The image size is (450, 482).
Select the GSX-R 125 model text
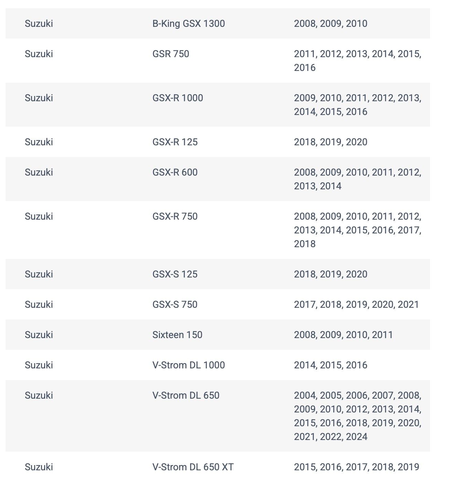(x=175, y=142)
